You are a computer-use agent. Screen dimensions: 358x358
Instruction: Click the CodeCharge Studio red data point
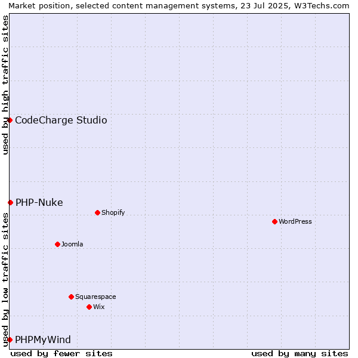(x=10, y=120)
